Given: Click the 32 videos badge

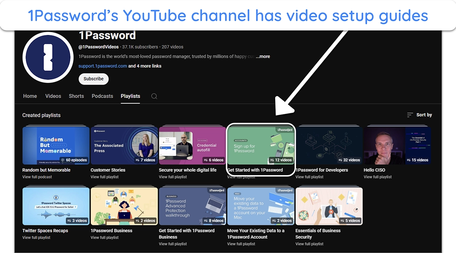Looking at the screenshot, I should [348, 160].
